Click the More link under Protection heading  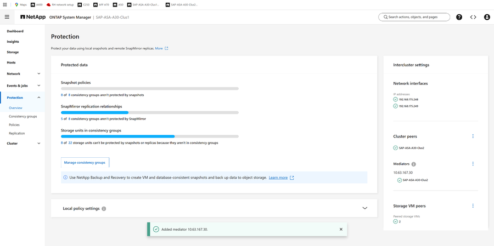pyautogui.click(x=159, y=48)
